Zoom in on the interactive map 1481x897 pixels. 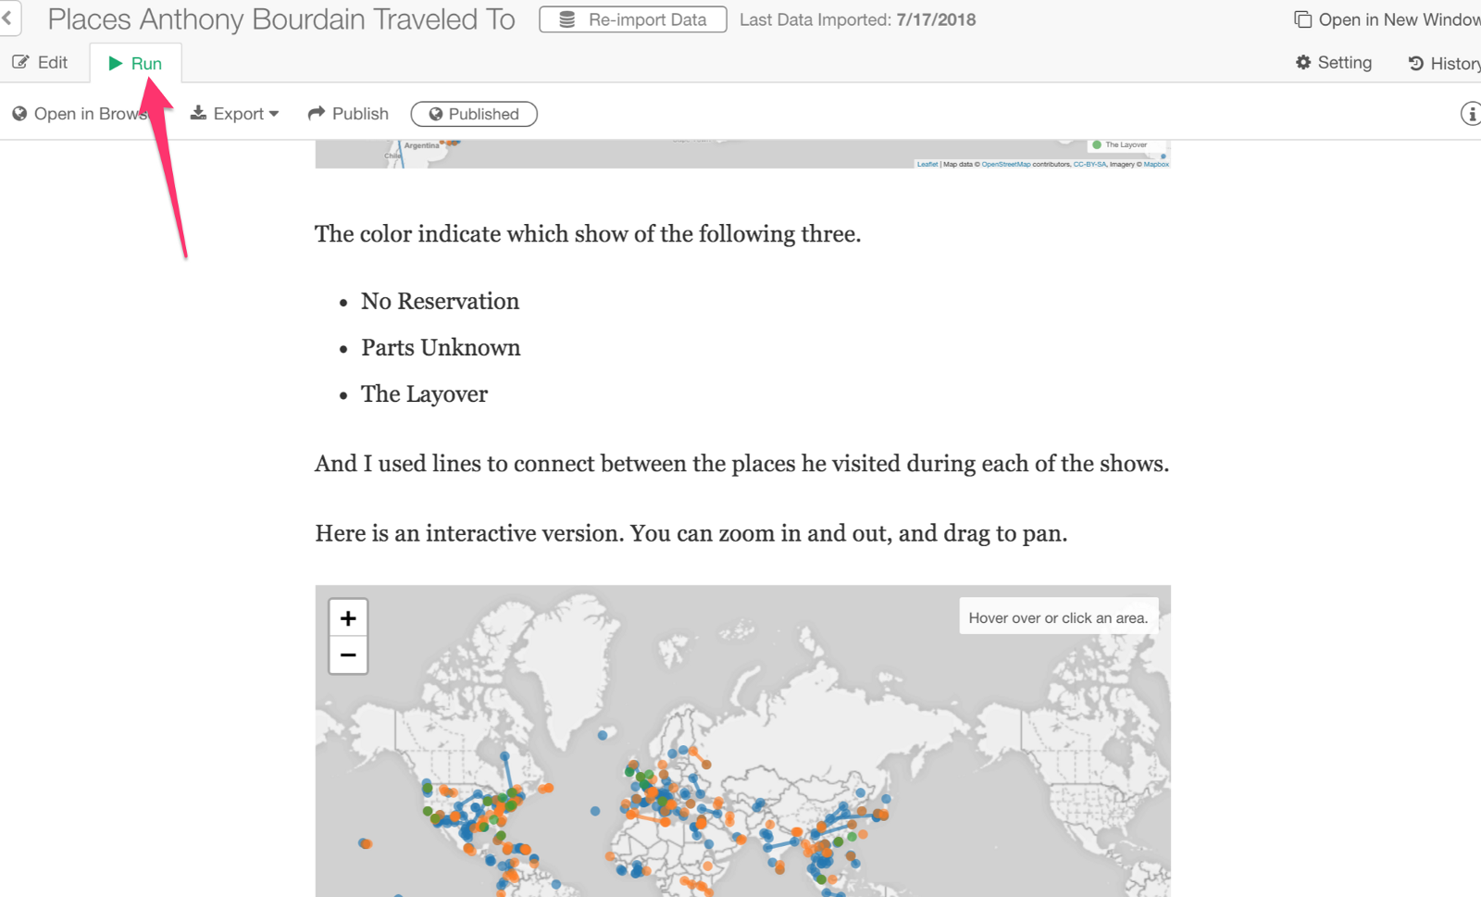pyautogui.click(x=348, y=618)
